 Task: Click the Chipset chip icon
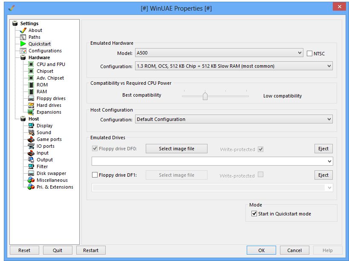pyautogui.click(x=31, y=71)
